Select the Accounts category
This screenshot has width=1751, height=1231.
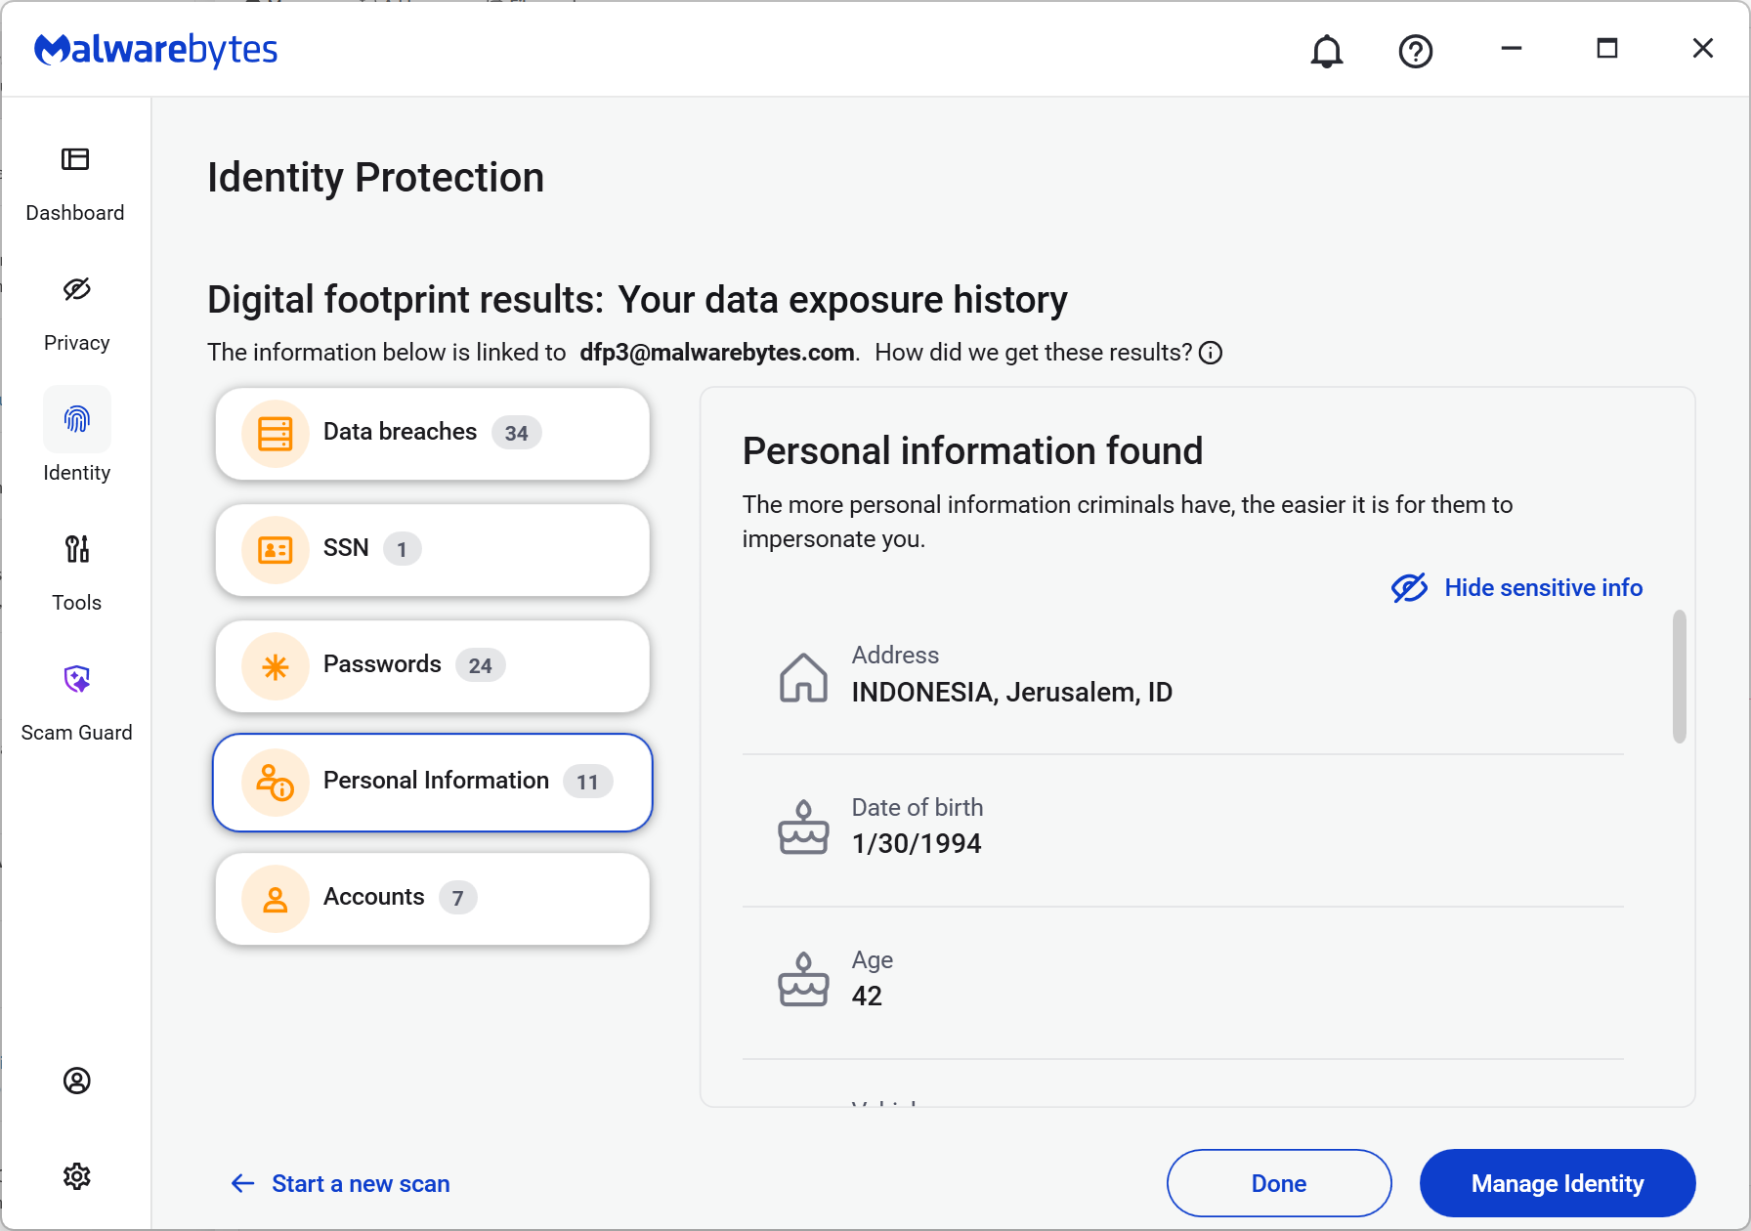(x=433, y=899)
